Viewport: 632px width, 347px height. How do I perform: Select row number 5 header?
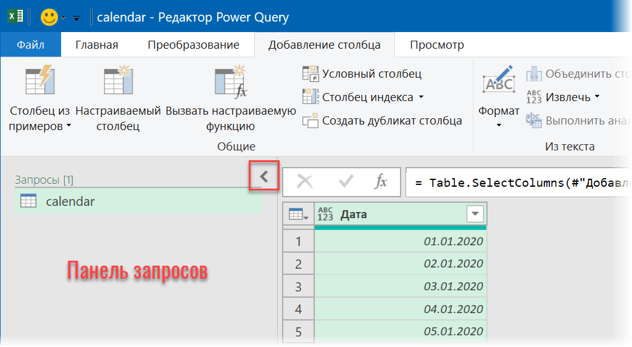tap(298, 332)
